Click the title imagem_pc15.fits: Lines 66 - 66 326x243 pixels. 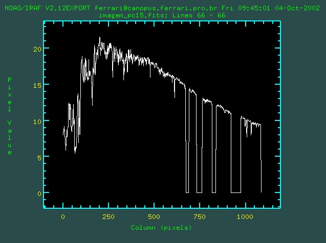162,15
